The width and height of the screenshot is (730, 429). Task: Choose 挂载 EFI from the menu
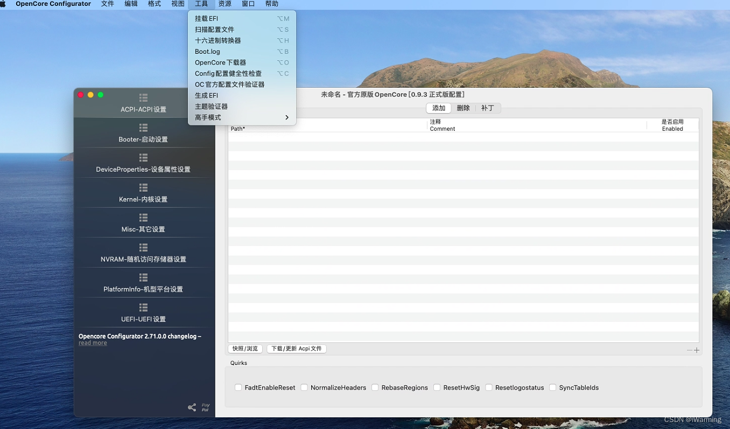242,18
